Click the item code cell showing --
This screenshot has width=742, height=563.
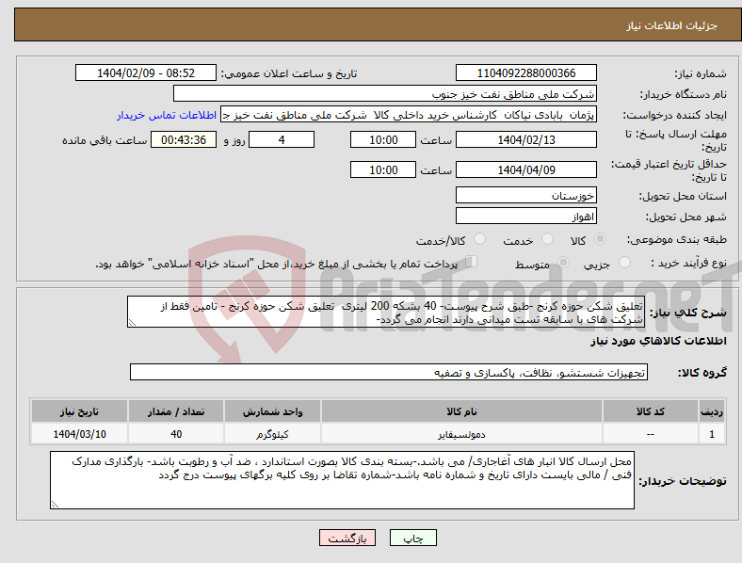pyautogui.click(x=651, y=434)
